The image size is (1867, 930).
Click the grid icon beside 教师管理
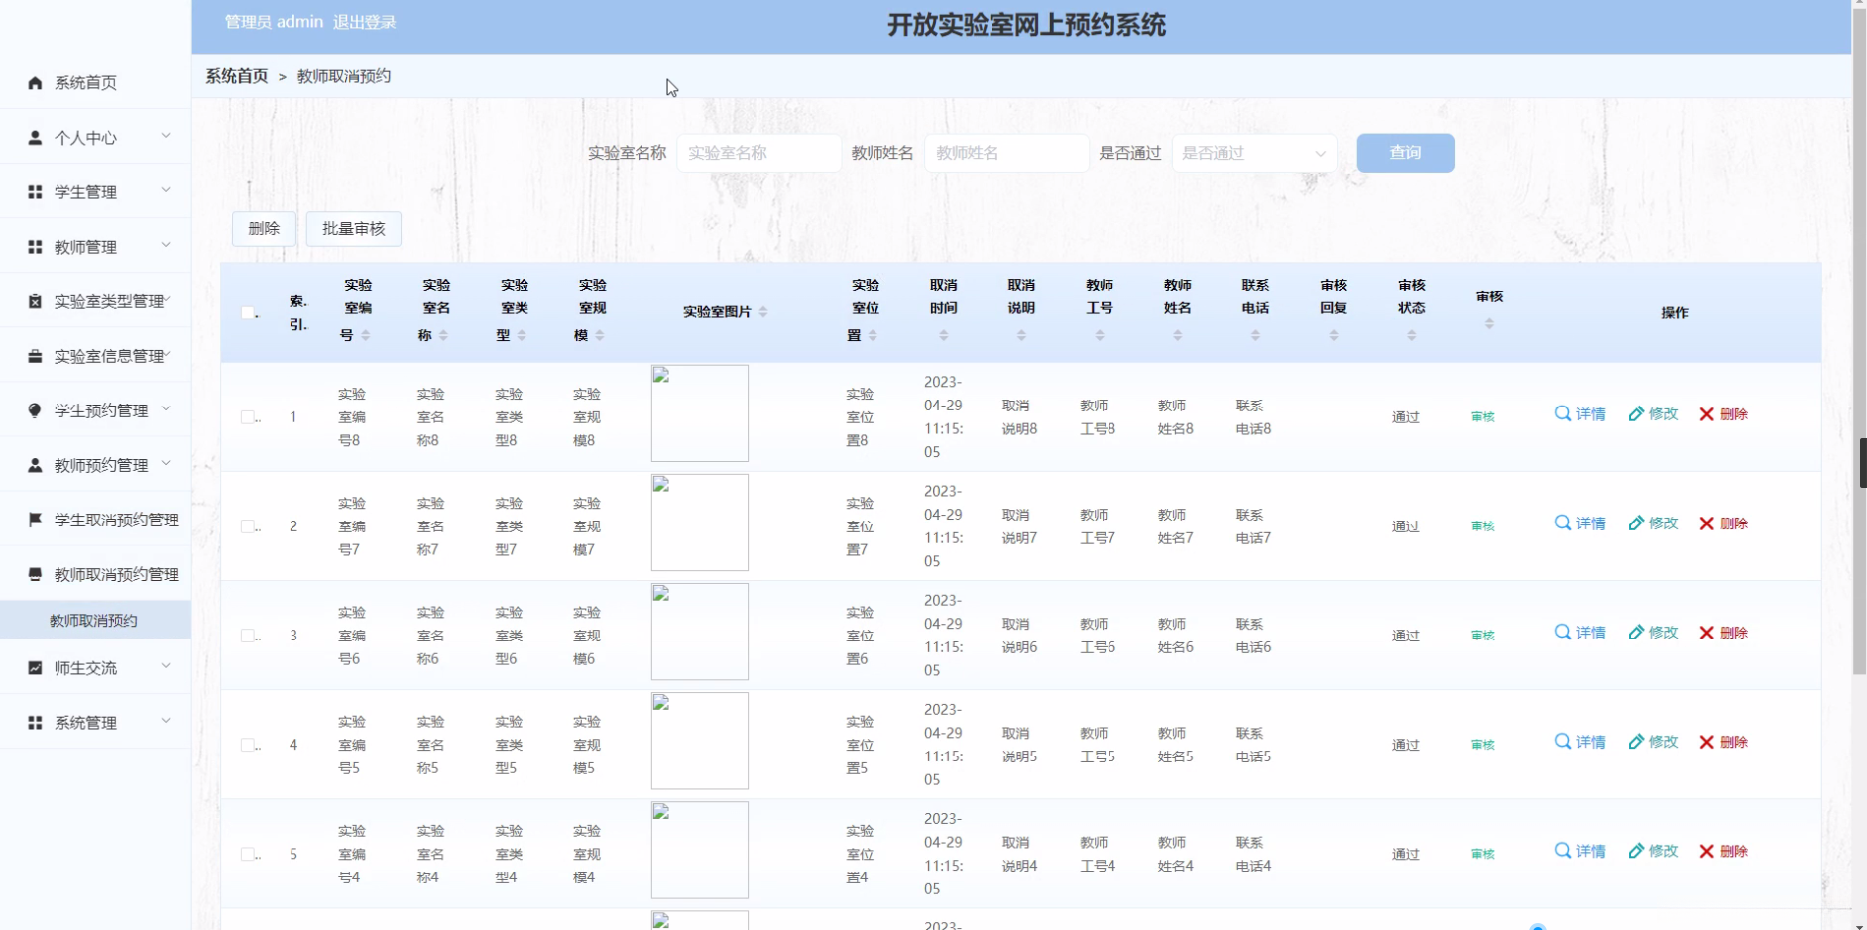point(35,247)
